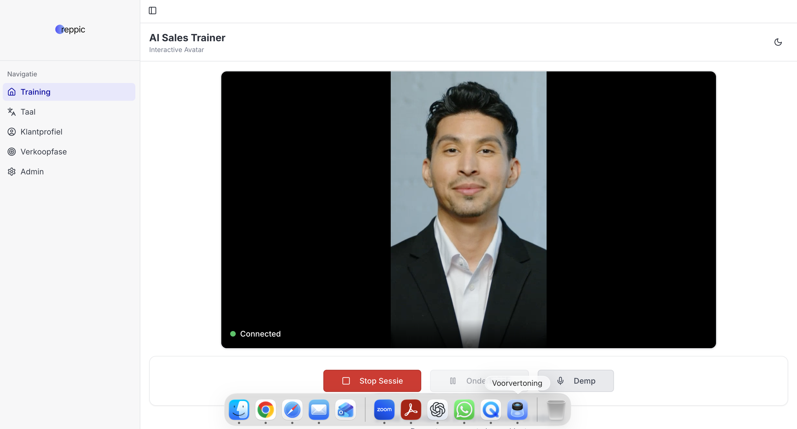The height and width of the screenshot is (429, 797).
Task: Click the avatar video feed
Action: 468,210
